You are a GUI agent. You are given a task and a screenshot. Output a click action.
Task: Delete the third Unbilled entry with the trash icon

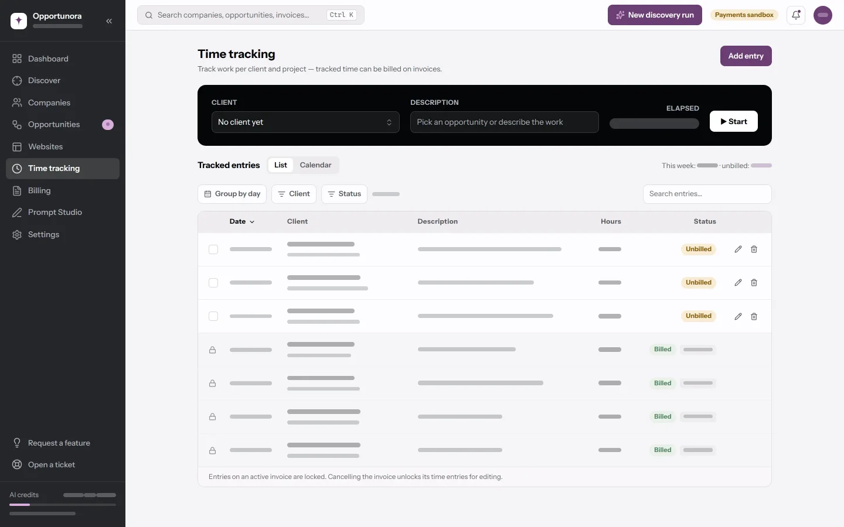point(754,316)
